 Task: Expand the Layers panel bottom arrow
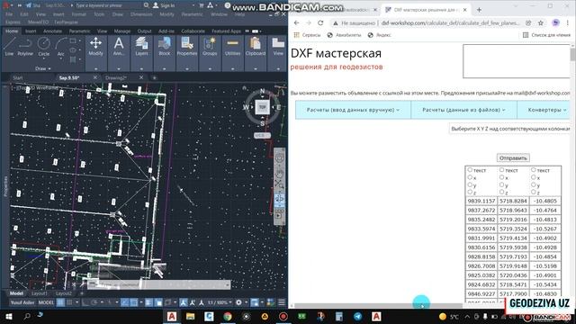click(141, 68)
